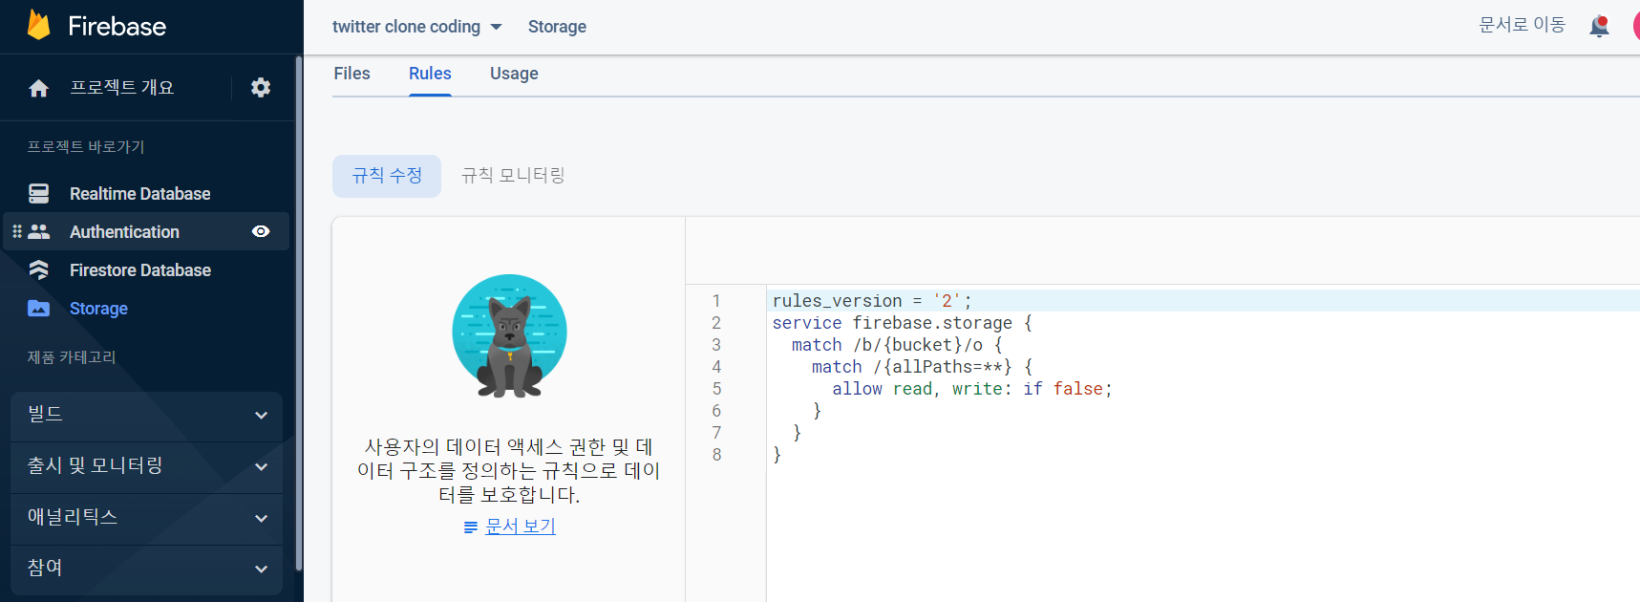Expand the 빌드 category
The width and height of the screenshot is (1640, 602).
[146, 416]
